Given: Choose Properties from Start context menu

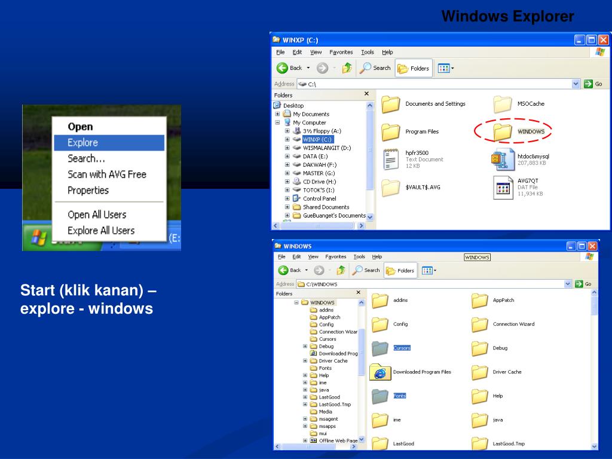Looking at the screenshot, I should click(109, 191).
